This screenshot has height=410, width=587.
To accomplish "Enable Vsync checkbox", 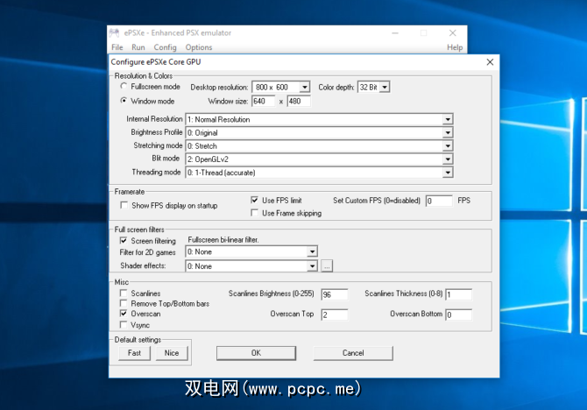I will (x=124, y=325).
